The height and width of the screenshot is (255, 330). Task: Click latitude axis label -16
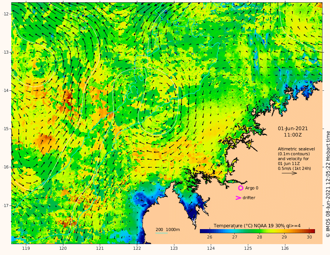[x=5, y=167]
